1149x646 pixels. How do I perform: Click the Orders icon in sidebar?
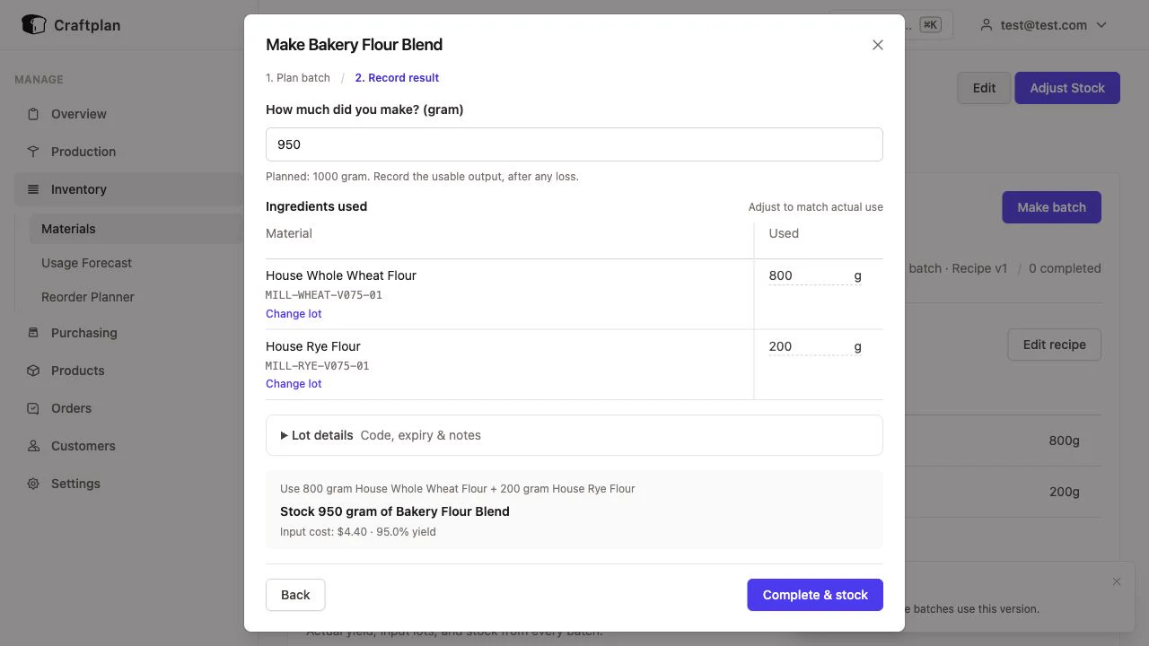[33, 408]
